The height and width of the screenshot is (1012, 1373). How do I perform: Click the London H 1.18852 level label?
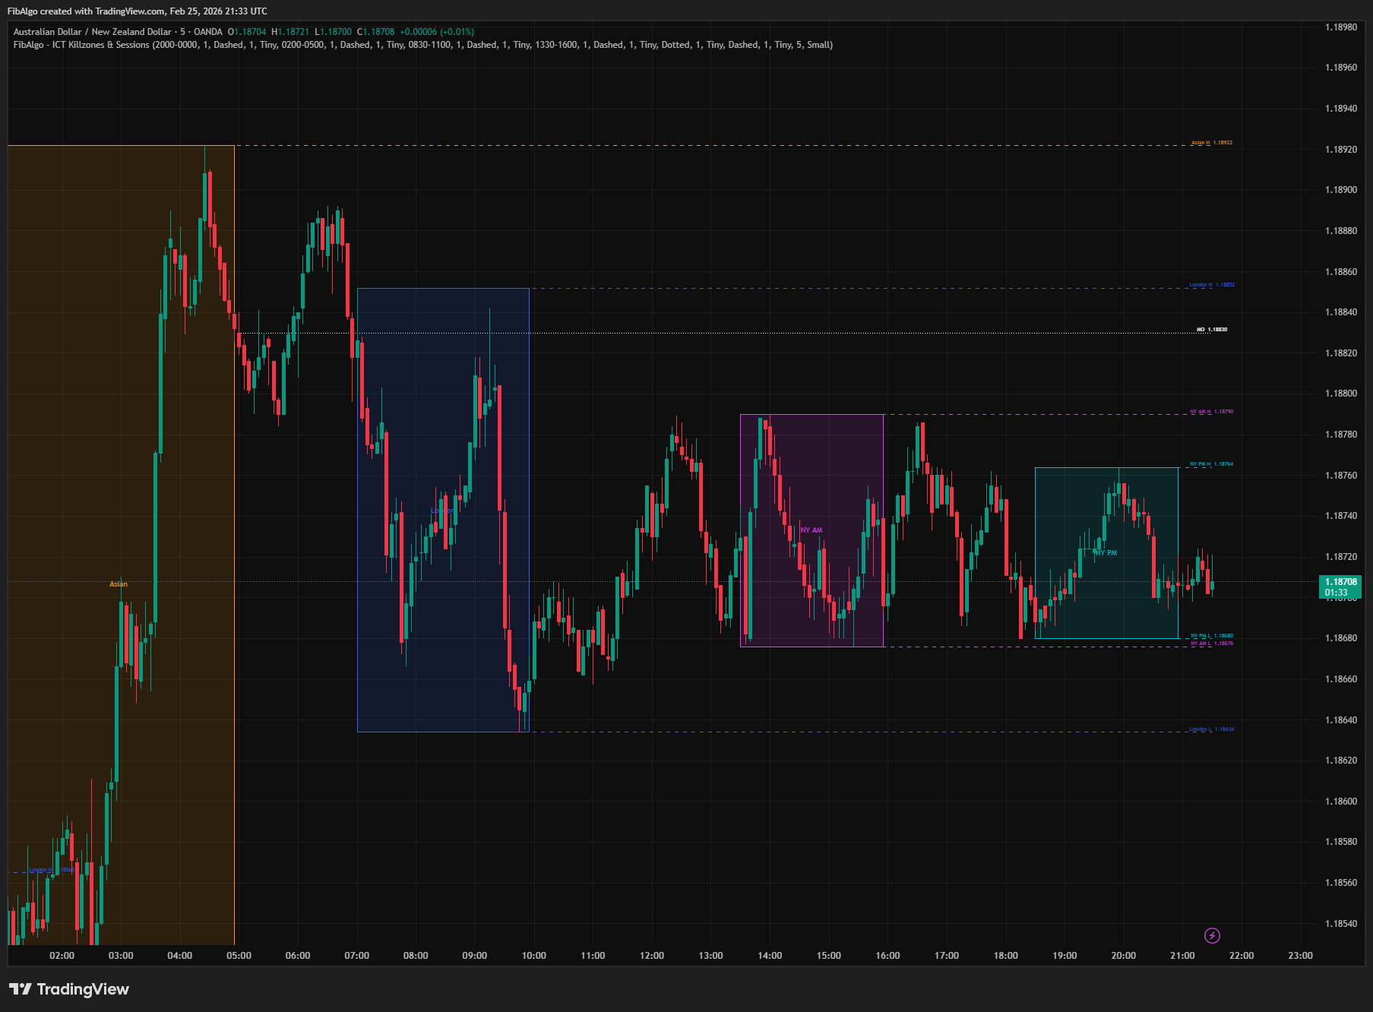[1211, 285]
